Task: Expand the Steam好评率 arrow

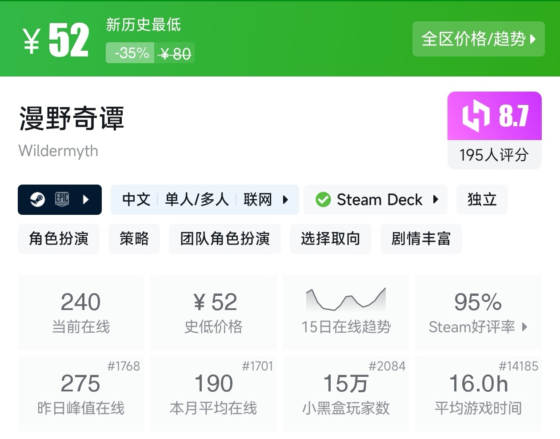Action: point(525,327)
